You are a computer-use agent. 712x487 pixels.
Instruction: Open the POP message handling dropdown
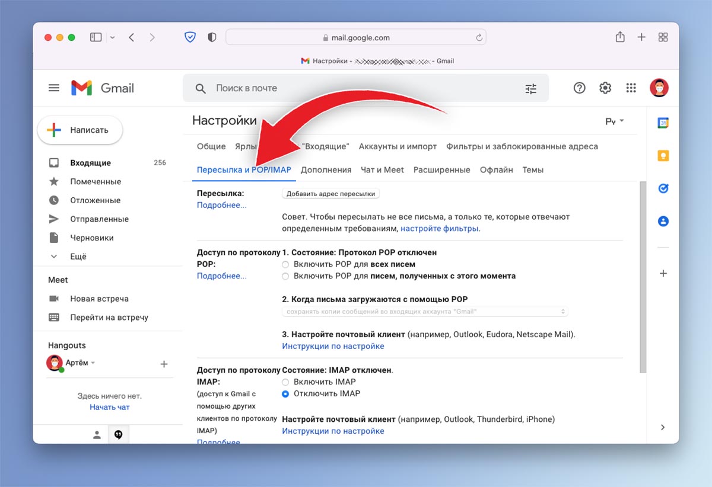[425, 311]
